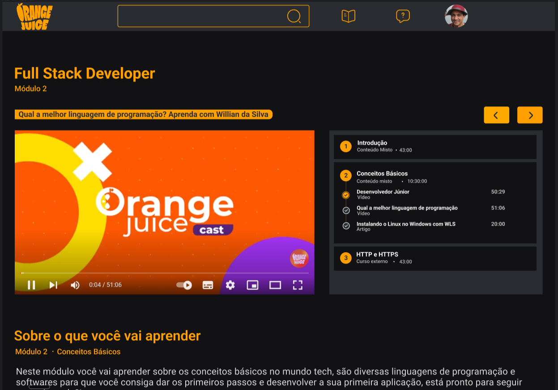
Task: Activate miniplayer mode in the video
Action: (x=252, y=285)
